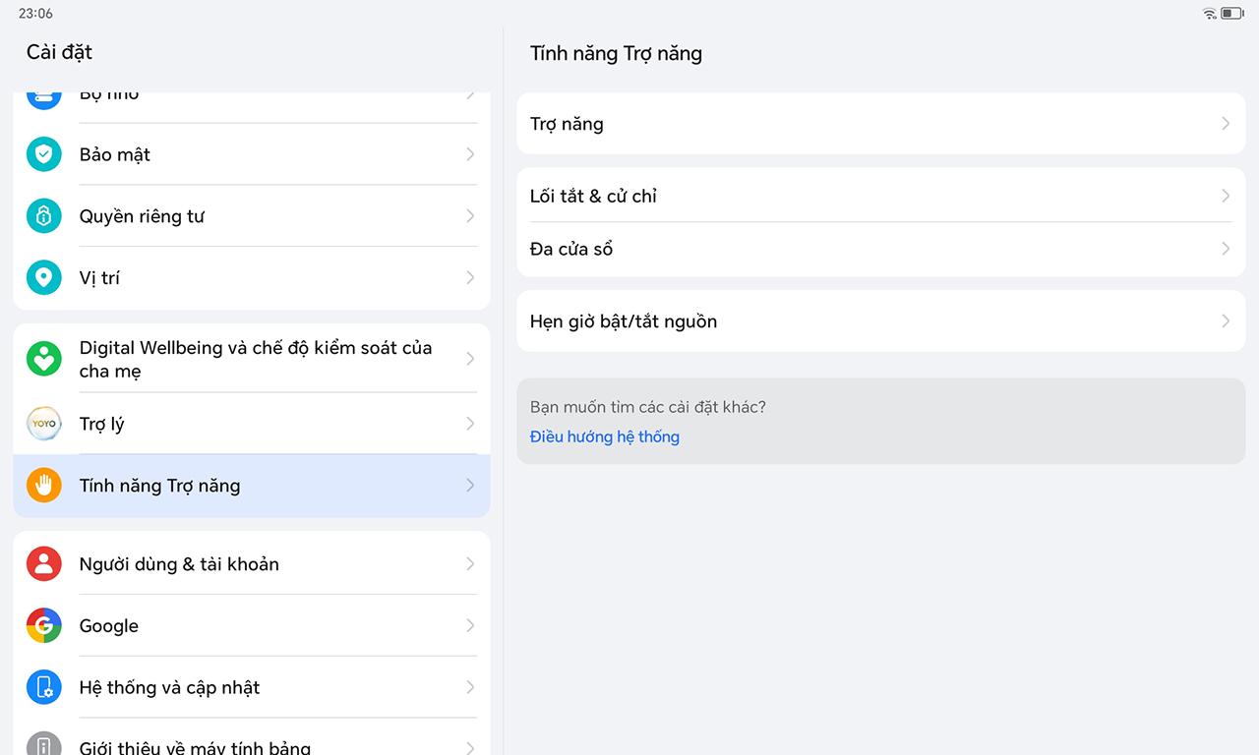Open Người dùng & tài khoản

[x=251, y=564]
